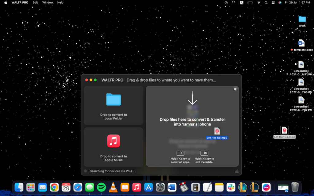Launch Microsoft Word from the Dock
This screenshot has height=196, width=314.
coord(172,187)
